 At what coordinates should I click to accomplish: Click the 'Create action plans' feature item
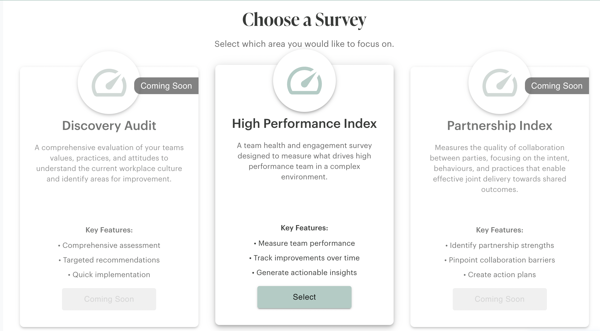[500, 275]
